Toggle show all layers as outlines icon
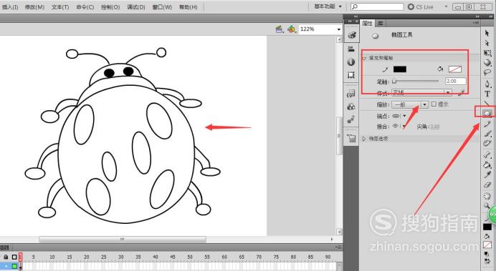 pyautogui.click(x=14, y=257)
